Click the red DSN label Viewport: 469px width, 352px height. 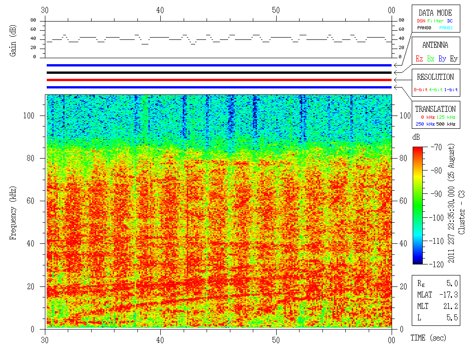421,21
